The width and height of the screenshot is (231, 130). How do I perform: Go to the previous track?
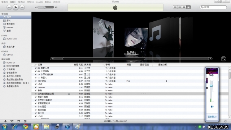[x=9, y=7]
